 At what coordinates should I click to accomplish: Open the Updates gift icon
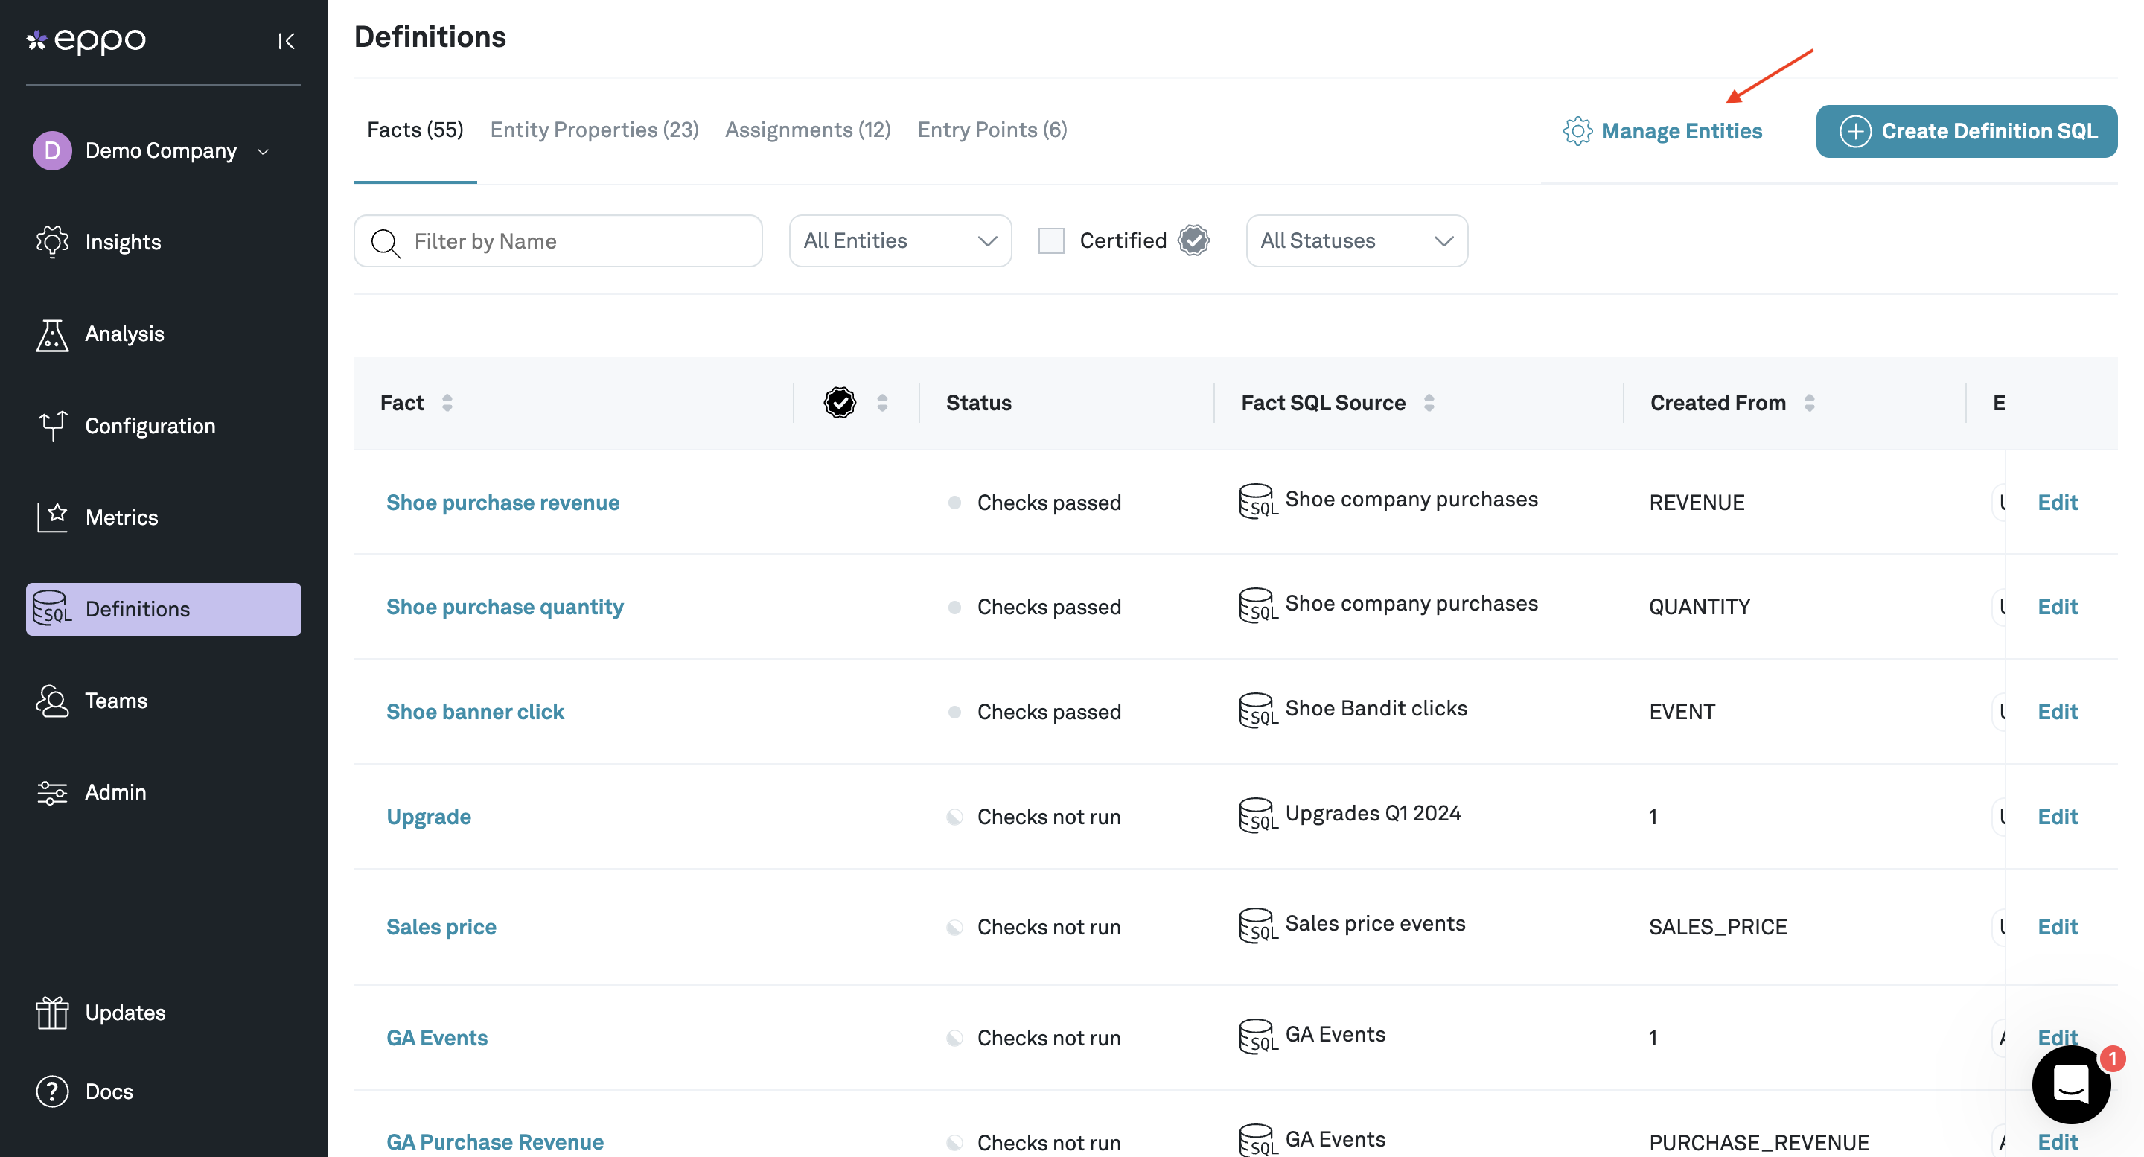pyautogui.click(x=51, y=1012)
